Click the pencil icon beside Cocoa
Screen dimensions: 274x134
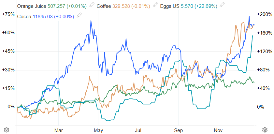[x=79, y=16]
